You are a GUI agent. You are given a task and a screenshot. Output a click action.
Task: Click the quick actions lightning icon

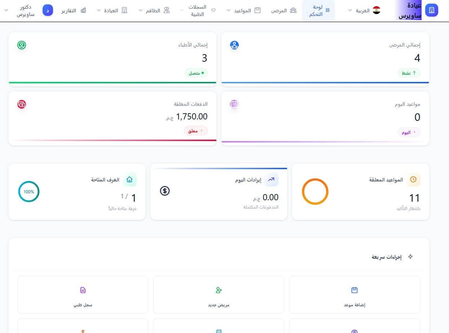[410, 257]
